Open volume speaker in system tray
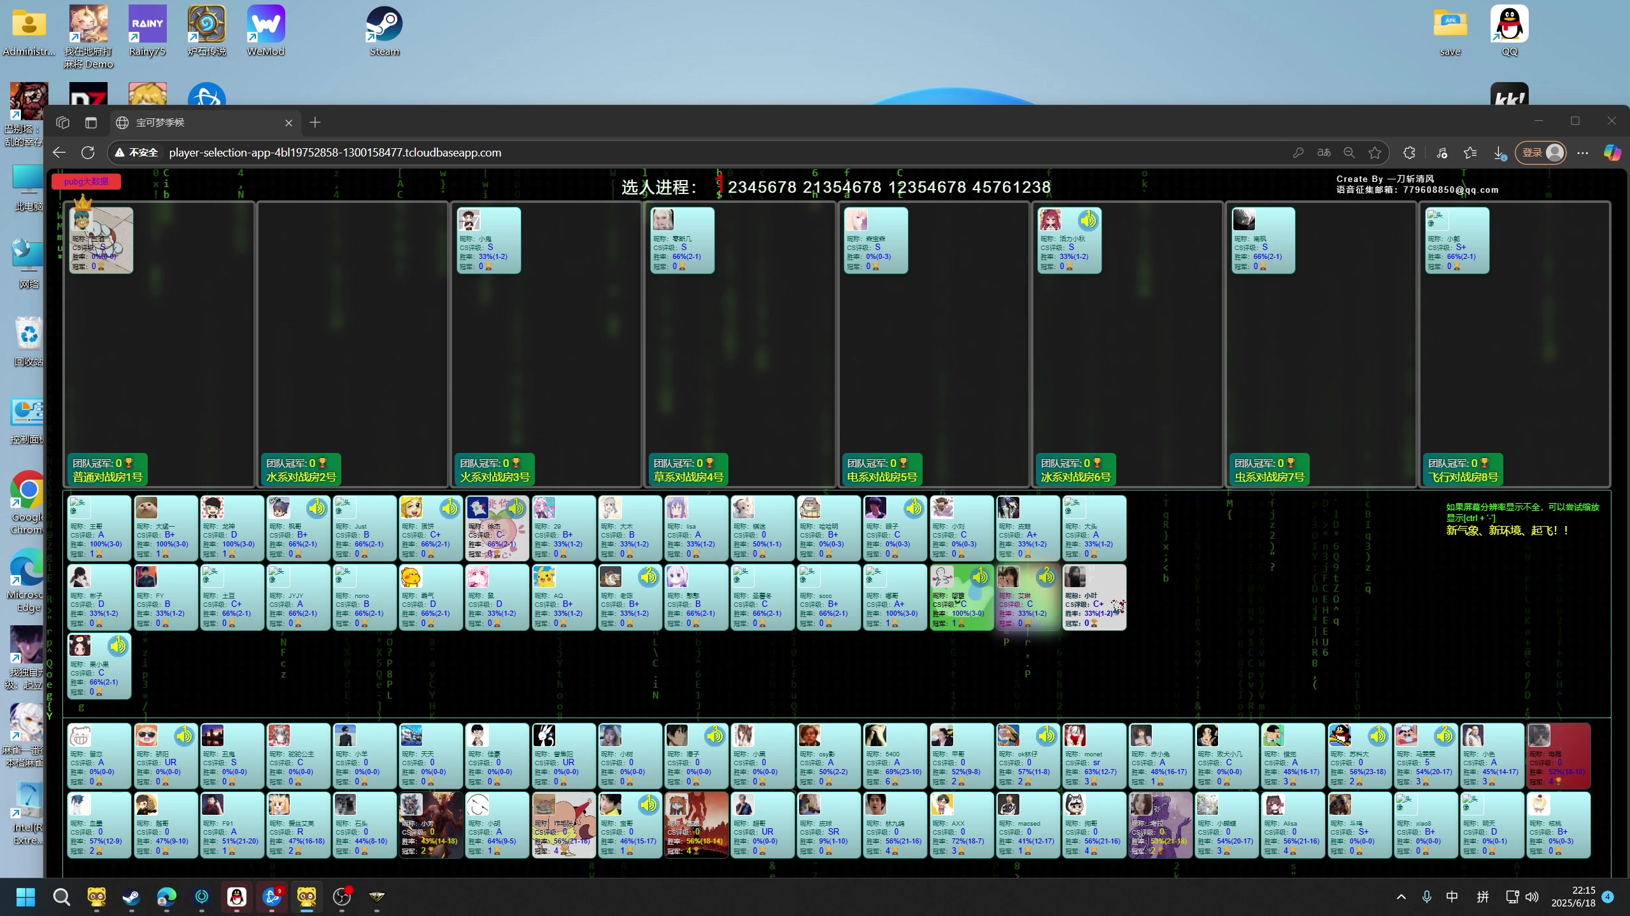 coord(1532,897)
